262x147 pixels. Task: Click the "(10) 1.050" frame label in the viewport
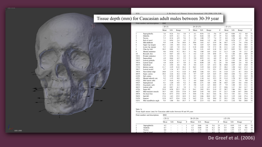18,130
